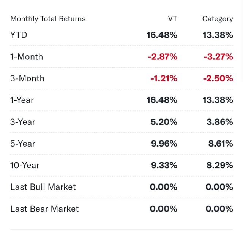
Task: Click Category's 1-Month return -3.27%
Action: [218, 57]
